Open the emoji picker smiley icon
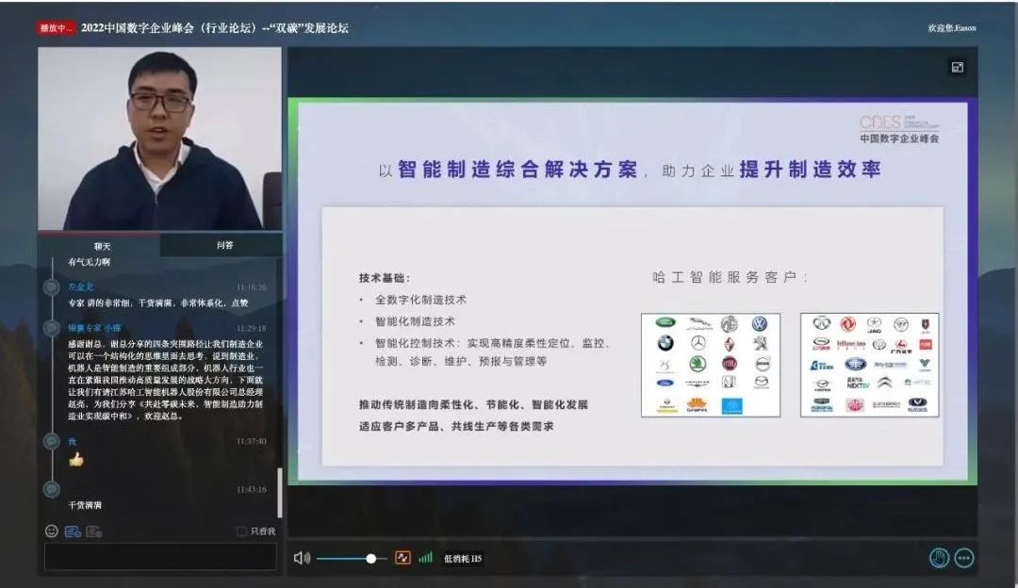Screen dimensions: 1018x588 click(52, 531)
